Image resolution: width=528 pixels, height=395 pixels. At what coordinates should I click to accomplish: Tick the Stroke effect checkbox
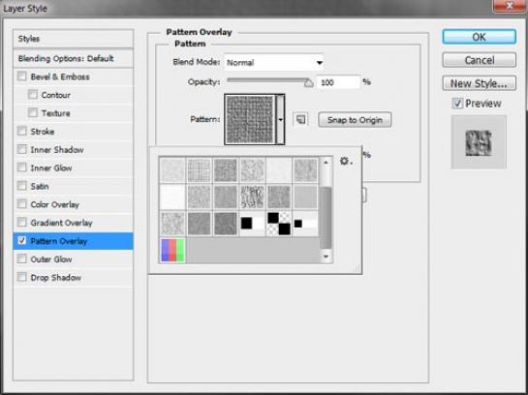[x=22, y=131]
